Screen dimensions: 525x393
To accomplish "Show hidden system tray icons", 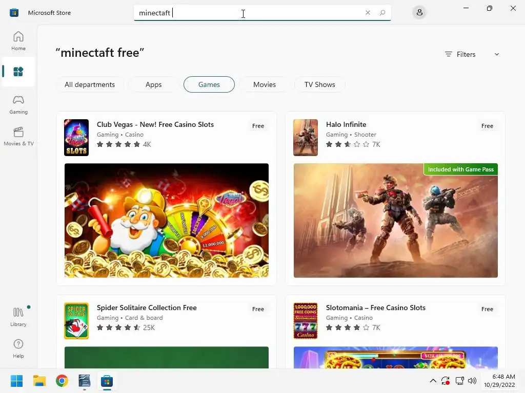I will tap(433, 381).
